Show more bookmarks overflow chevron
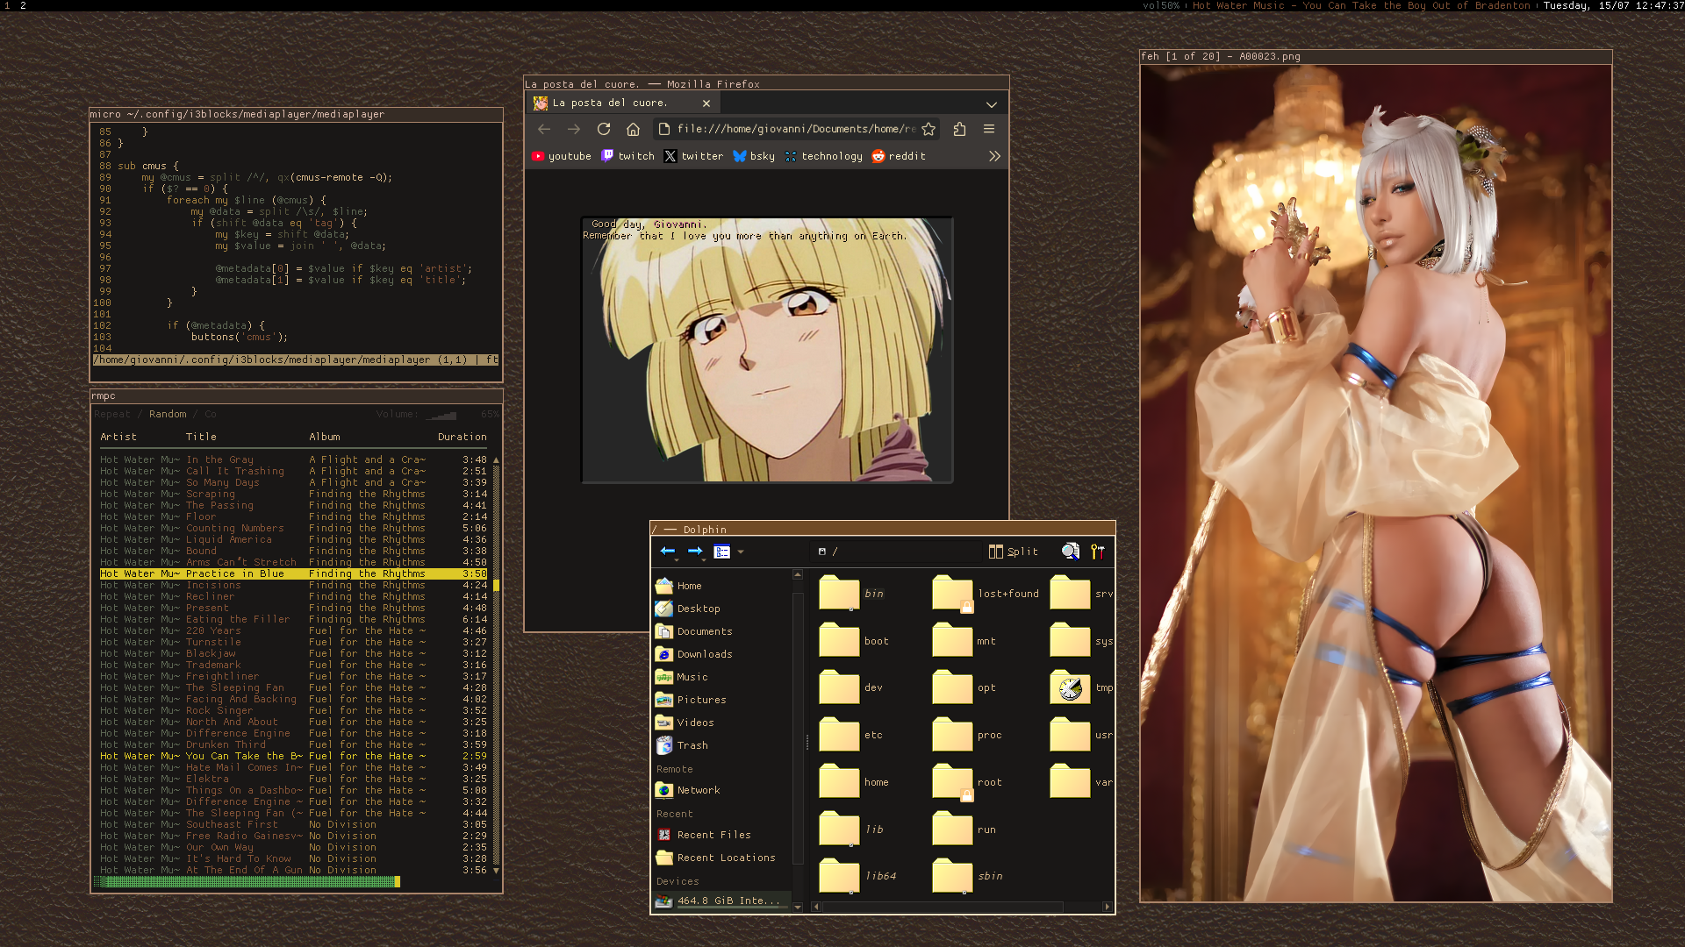The height and width of the screenshot is (947, 1685). pos(994,156)
